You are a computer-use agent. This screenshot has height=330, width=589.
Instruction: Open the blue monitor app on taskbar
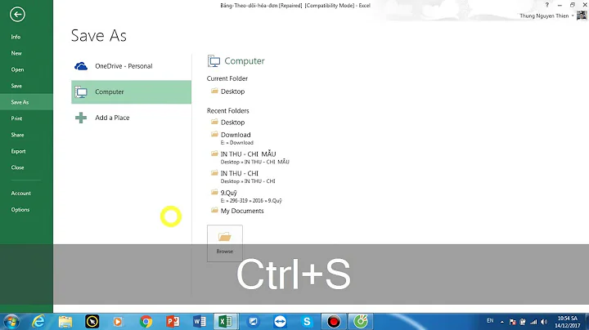(x=253, y=322)
